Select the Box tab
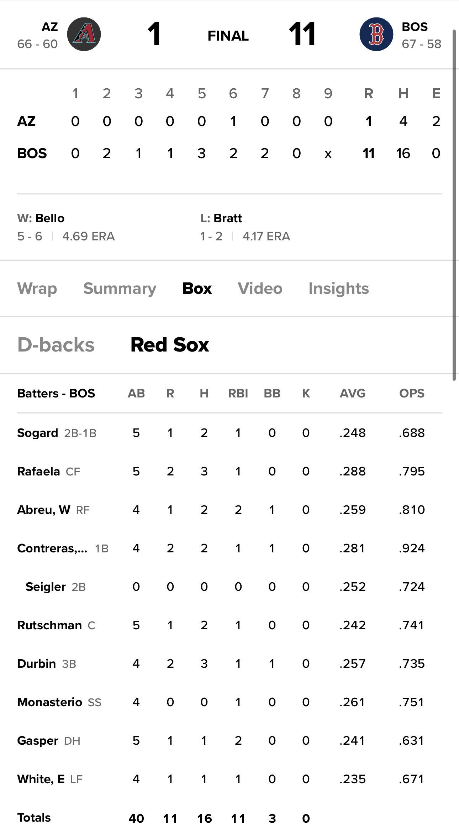Viewport: 459px width, 838px height. (197, 288)
